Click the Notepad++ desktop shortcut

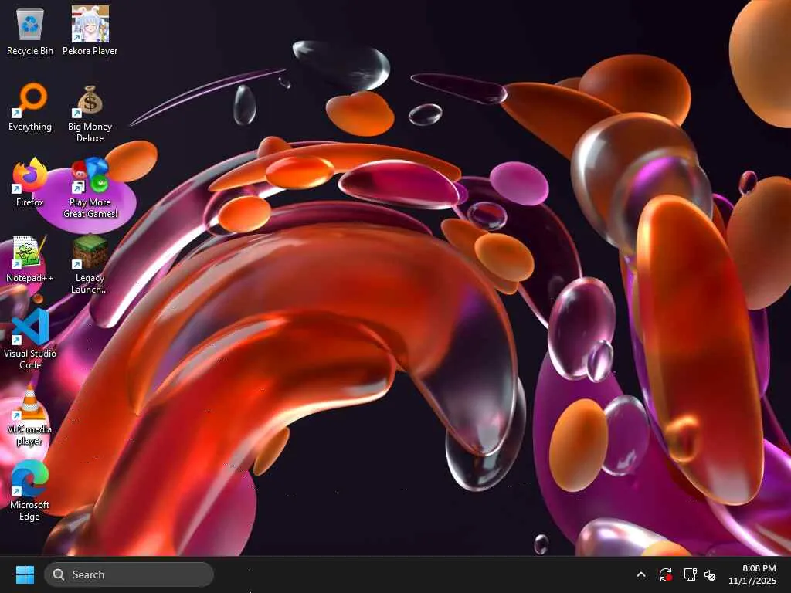[x=30, y=258]
